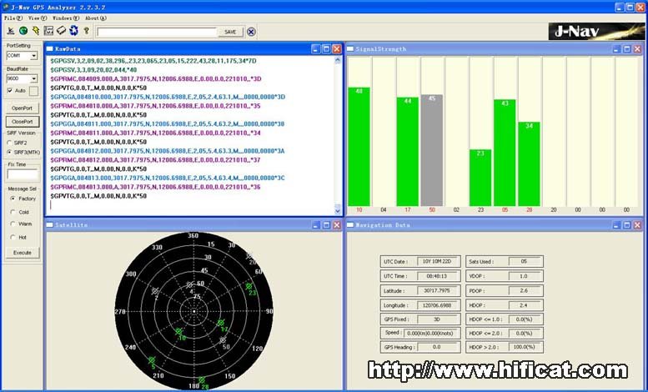Screen dimensions: 648x392
Task: Open the File menu
Action: (13, 18)
